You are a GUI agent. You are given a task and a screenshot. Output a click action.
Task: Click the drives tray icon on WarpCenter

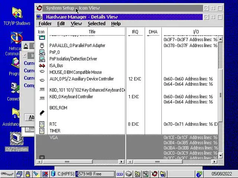[129, 174]
